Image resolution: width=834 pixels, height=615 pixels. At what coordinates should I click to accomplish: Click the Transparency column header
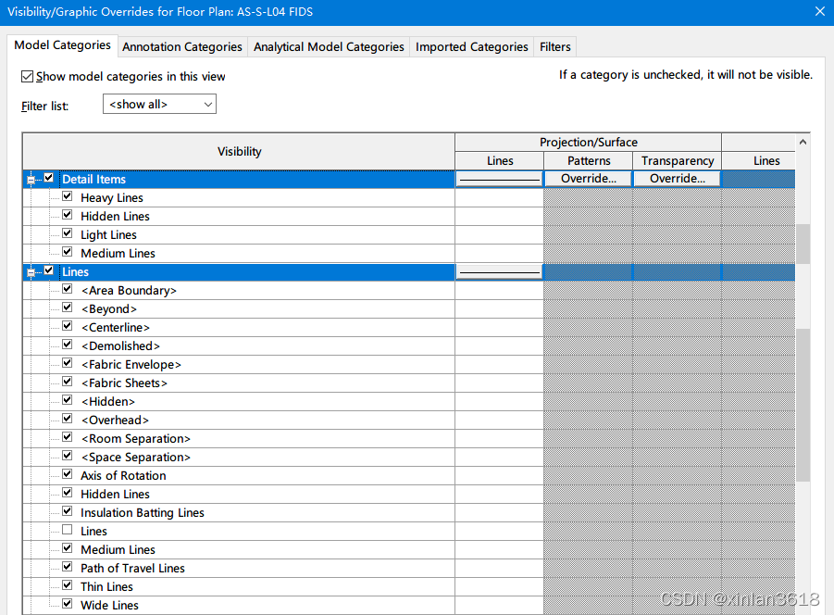(677, 160)
